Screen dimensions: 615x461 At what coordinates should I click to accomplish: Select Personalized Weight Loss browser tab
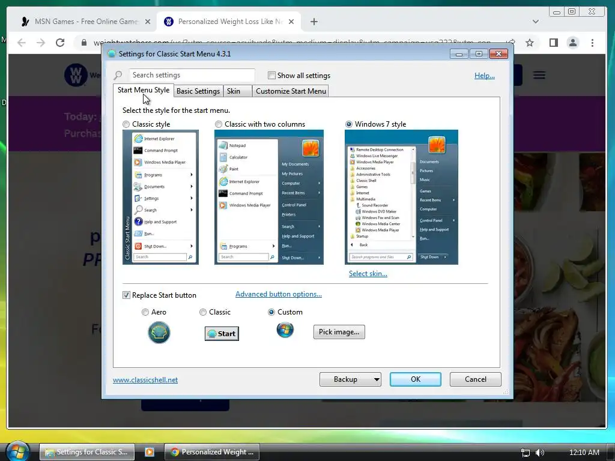(229, 22)
